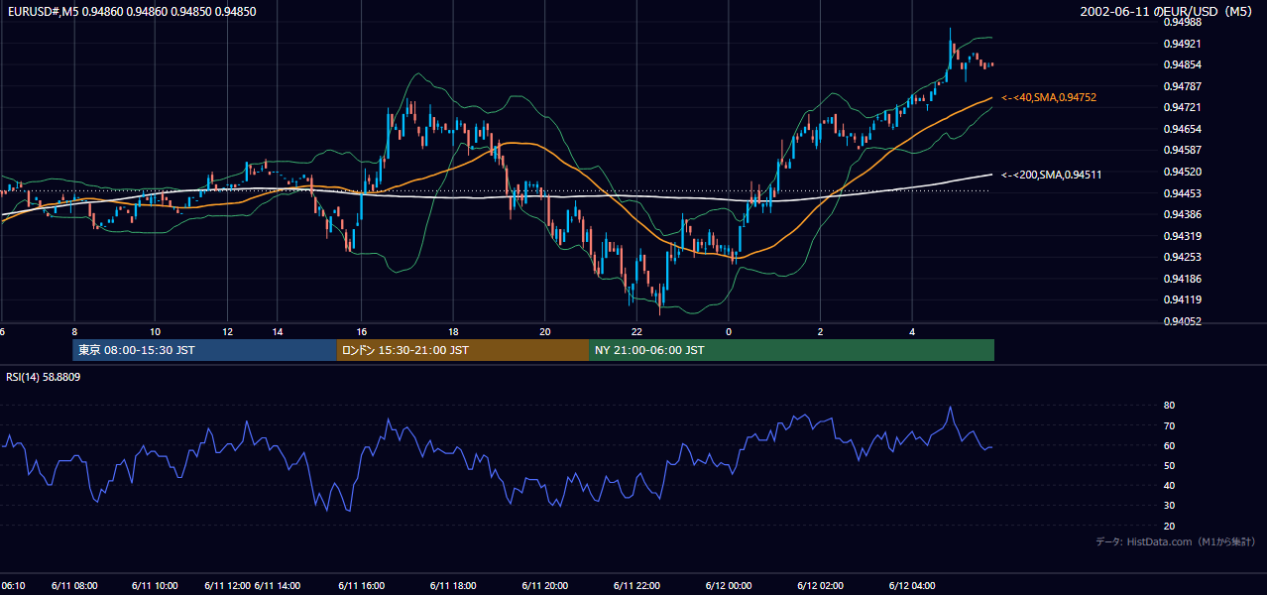Click hour label 18 on the price chart axis
Viewport: 1267px width, 595px height.
tap(453, 332)
